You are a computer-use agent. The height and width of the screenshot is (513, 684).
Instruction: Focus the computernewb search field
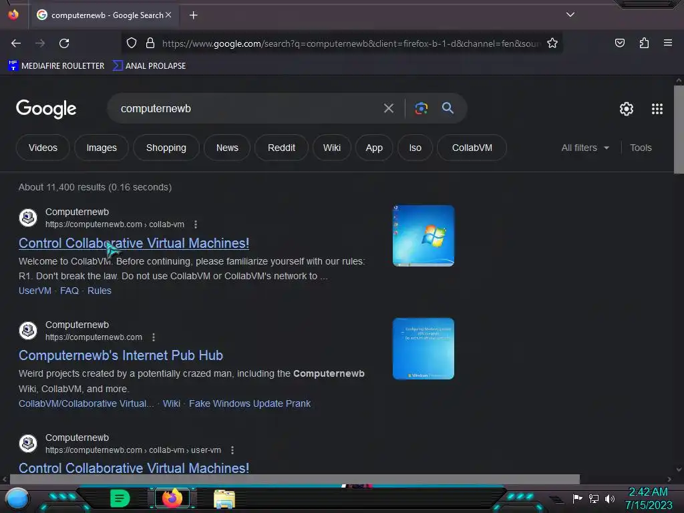tap(248, 109)
